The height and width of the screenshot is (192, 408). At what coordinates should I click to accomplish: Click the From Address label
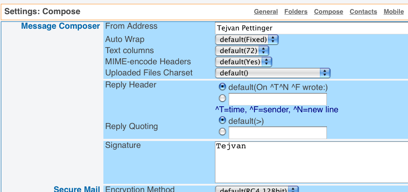tap(131, 26)
